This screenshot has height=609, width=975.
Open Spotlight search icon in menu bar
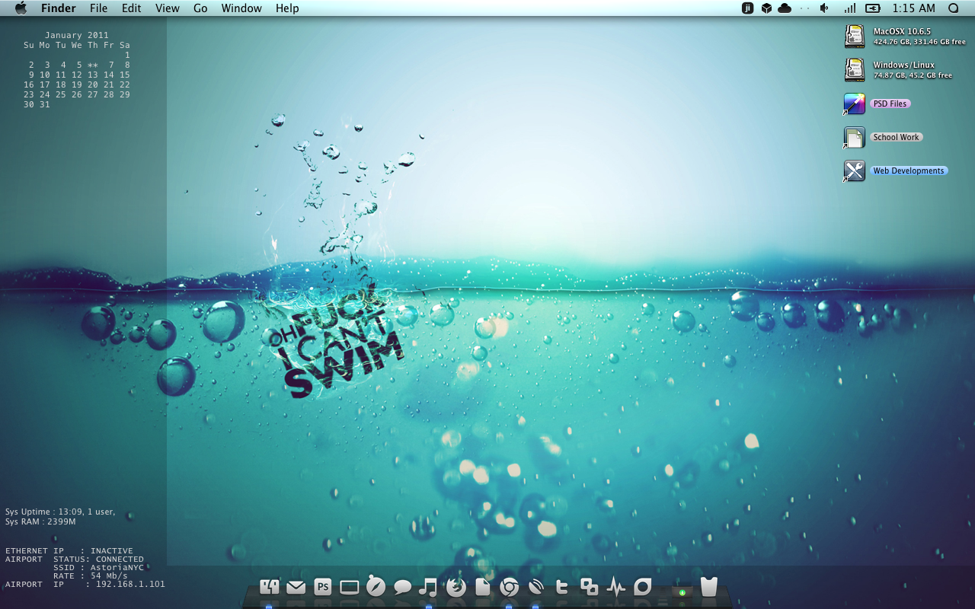click(953, 8)
